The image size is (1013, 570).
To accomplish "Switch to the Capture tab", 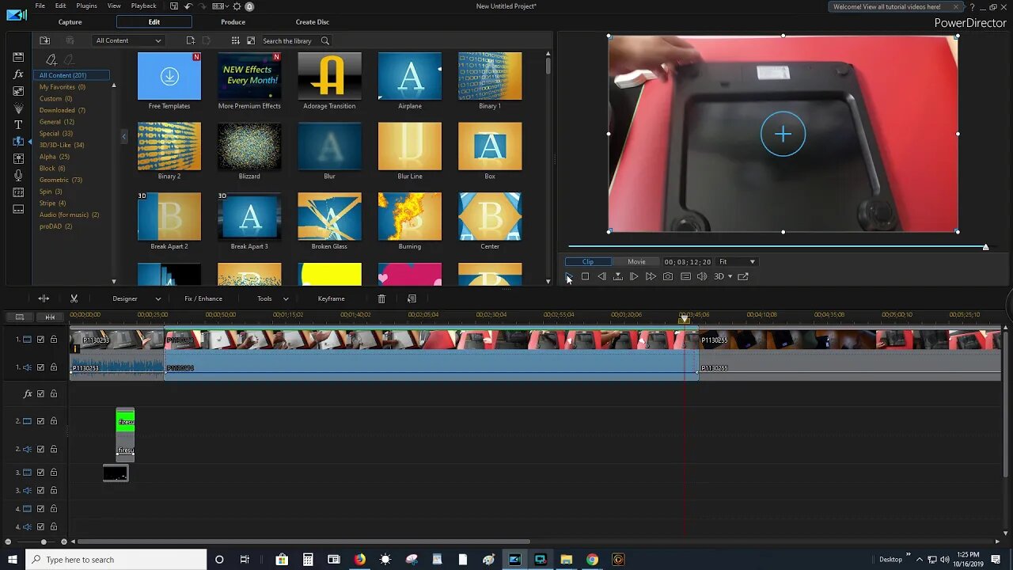I will pos(70,22).
